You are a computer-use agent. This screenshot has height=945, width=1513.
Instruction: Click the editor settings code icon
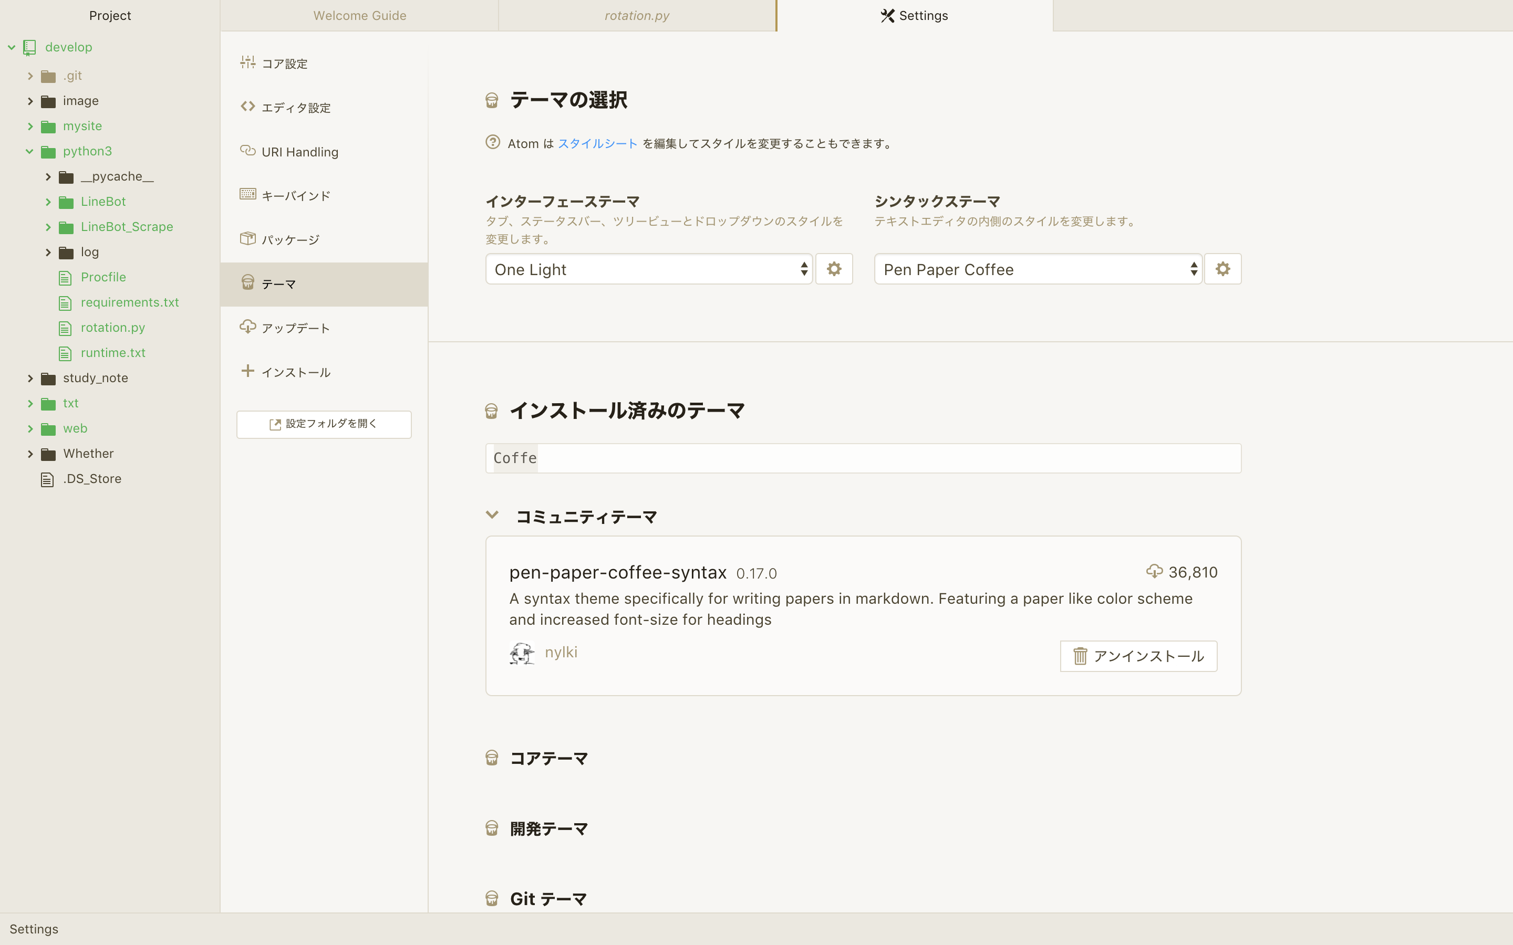[247, 106]
